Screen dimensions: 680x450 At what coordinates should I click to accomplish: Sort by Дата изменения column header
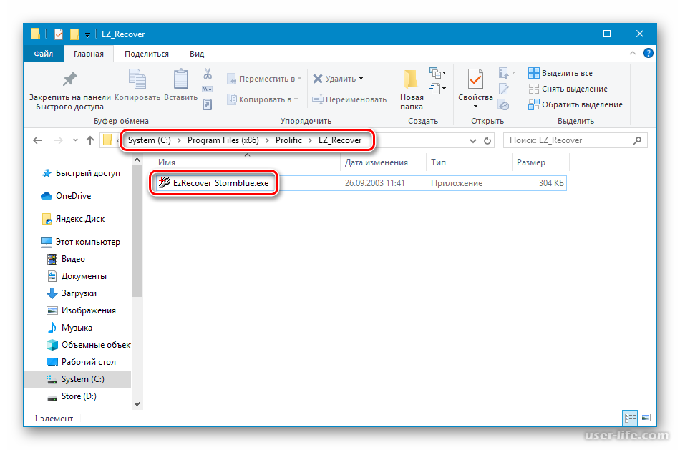pyautogui.click(x=384, y=162)
